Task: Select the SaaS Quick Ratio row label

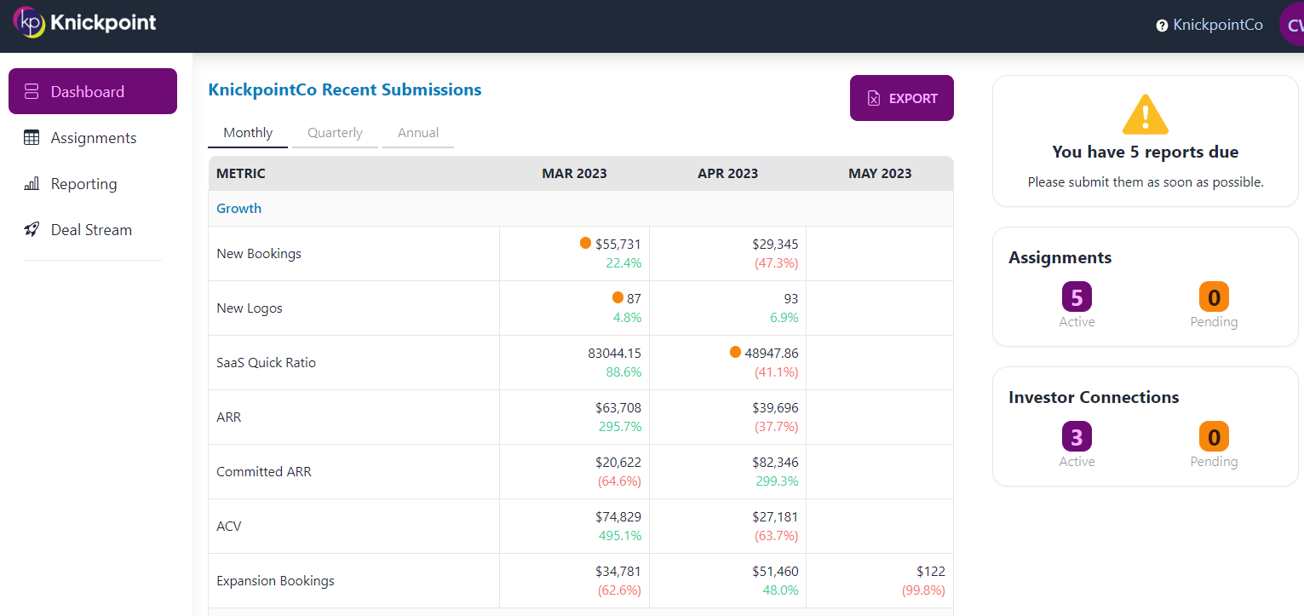Action: (266, 362)
